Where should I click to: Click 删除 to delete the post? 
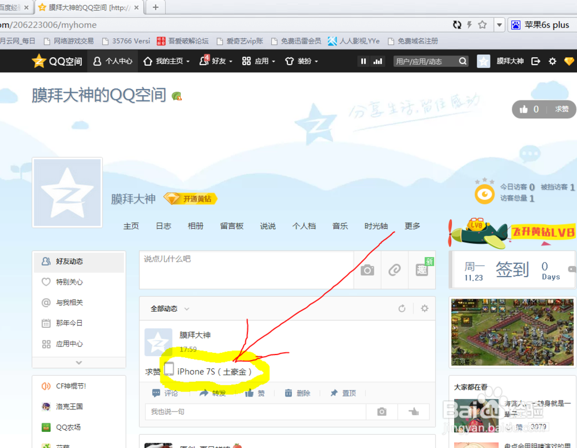pyautogui.click(x=297, y=393)
